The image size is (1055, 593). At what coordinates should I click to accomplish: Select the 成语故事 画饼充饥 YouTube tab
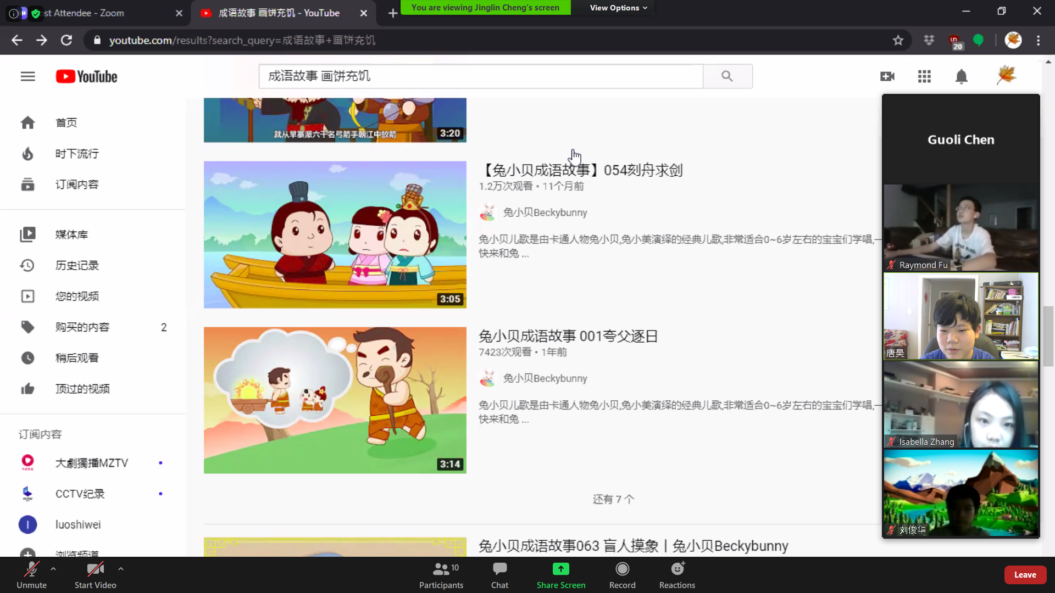(x=278, y=13)
